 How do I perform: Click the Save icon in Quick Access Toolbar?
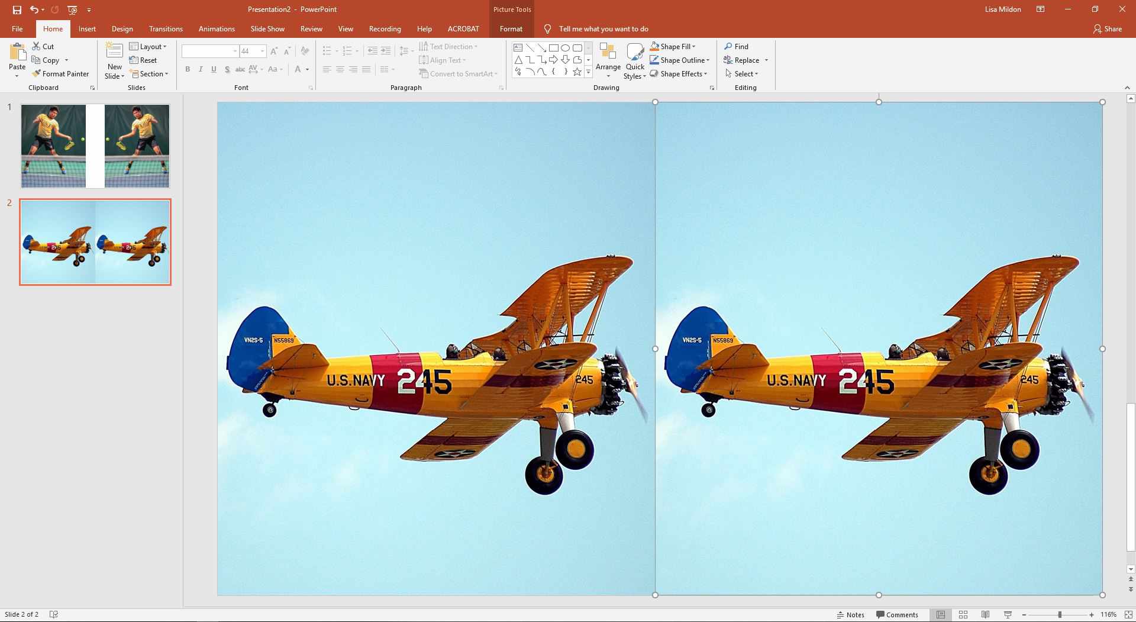[17, 9]
